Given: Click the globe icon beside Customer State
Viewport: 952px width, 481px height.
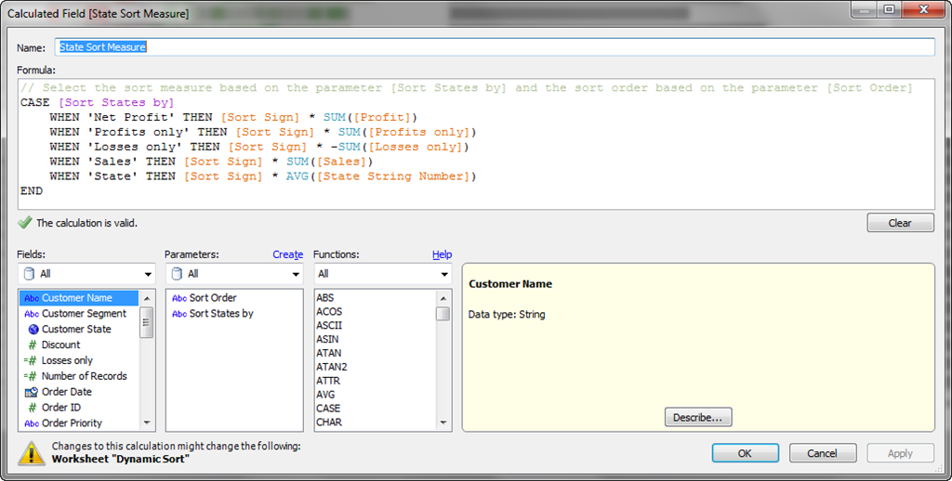Looking at the screenshot, I should 33,330.
